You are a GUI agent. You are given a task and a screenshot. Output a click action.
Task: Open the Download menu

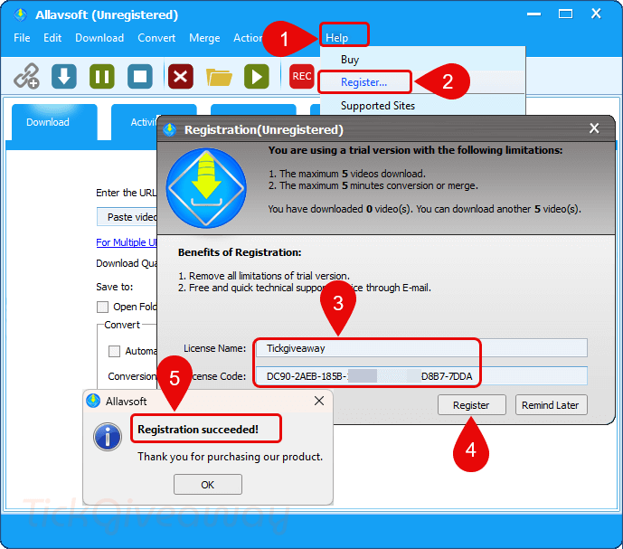point(99,38)
